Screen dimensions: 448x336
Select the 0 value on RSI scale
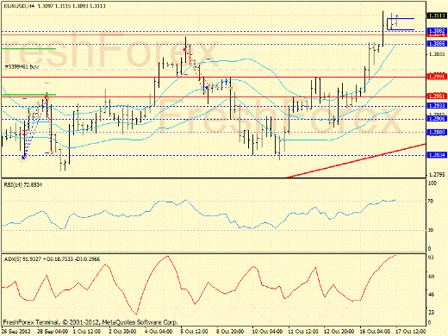[429, 248]
